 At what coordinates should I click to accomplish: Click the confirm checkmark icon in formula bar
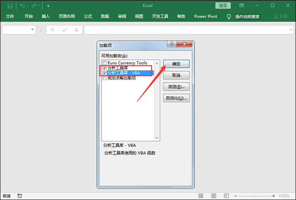pyautogui.click(x=65, y=30)
